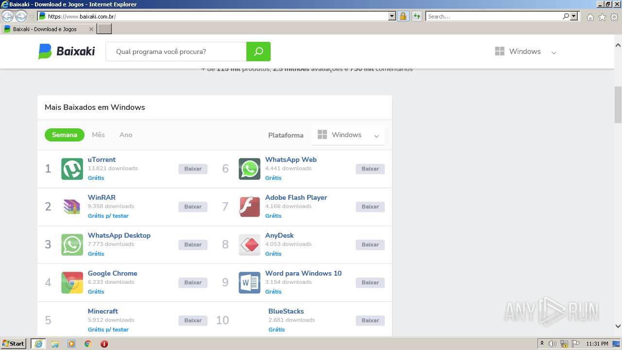The image size is (622, 350).
Task: Click the Baixaki logo
Action: pyautogui.click(x=67, y=52)
